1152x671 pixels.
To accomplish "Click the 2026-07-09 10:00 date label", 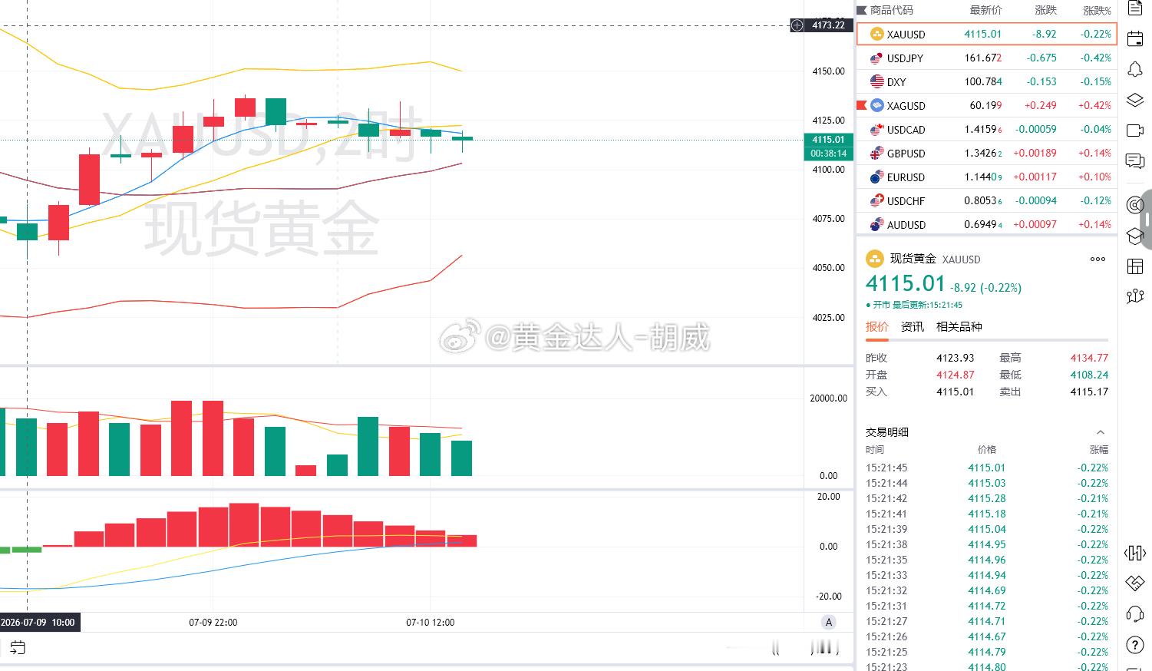I will 38,622.
